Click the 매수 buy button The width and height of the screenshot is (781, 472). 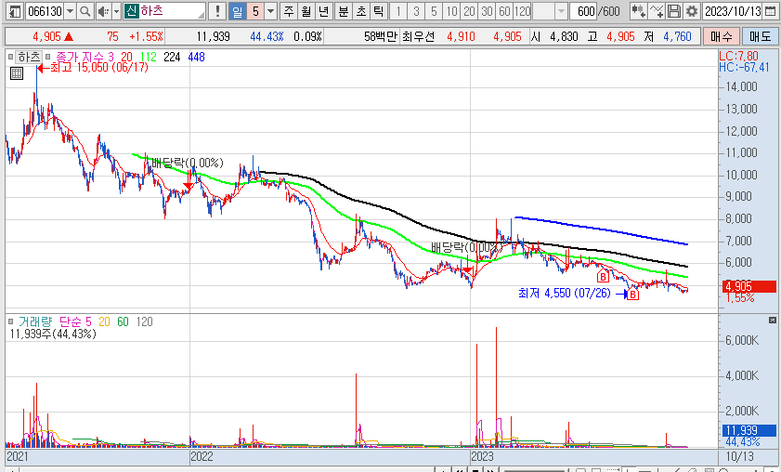(721, 36)
